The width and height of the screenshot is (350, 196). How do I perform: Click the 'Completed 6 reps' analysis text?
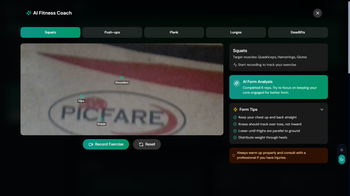tap(280, 90)
